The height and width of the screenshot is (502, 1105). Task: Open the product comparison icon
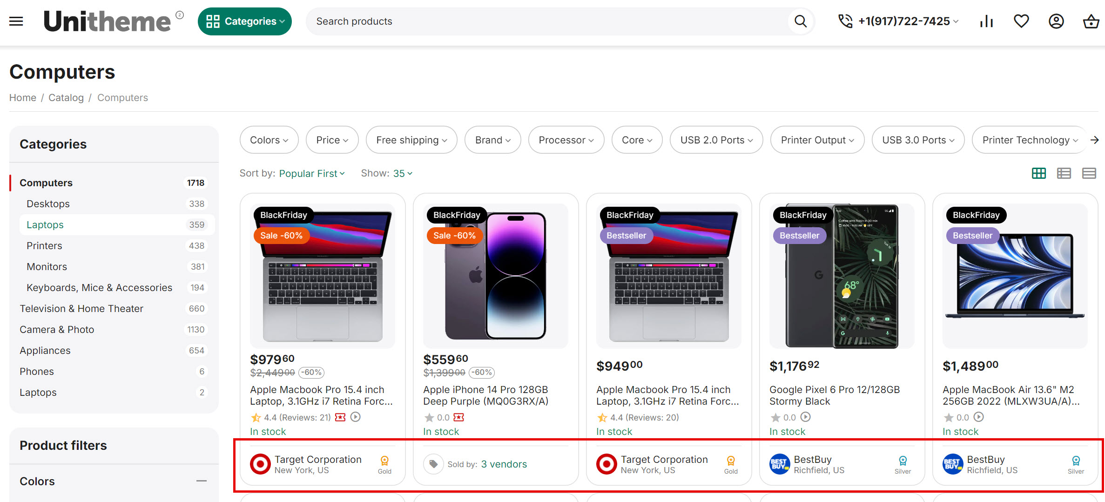986,21
